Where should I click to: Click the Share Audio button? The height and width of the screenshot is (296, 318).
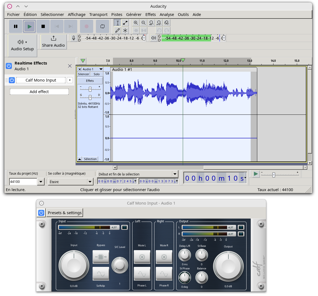[x=53, y=42]
